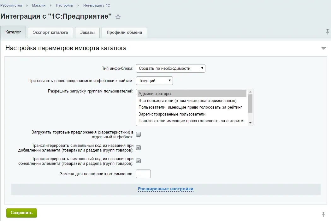Open the site binding dropdown showing Текущий

point(154,81)
